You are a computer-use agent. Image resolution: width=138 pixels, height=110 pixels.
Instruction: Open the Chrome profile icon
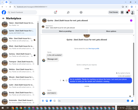132,7
